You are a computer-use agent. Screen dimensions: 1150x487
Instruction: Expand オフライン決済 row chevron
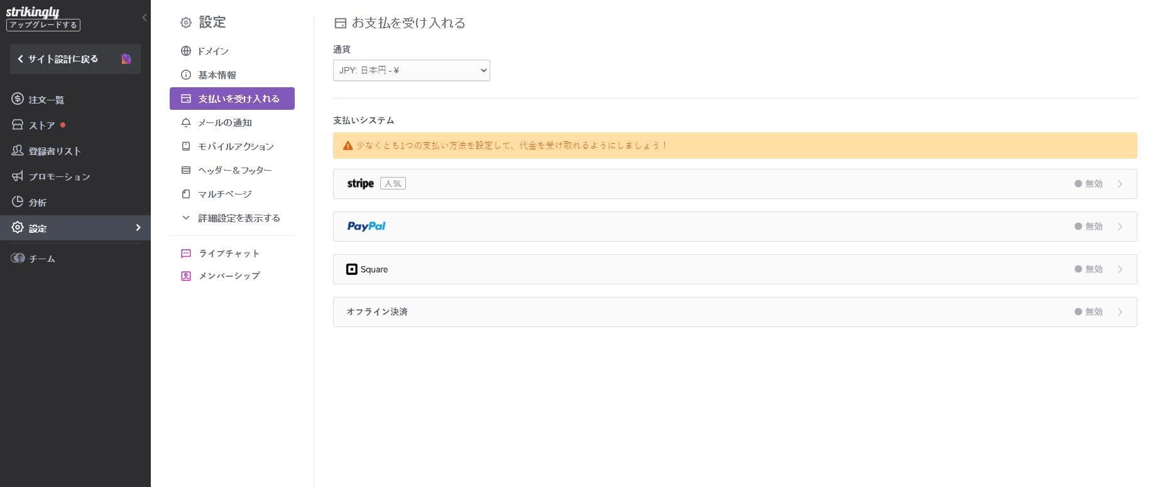point(1120,312)
